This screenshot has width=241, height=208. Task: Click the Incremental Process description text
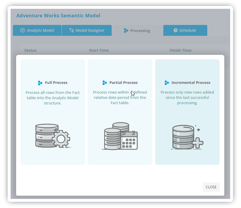coord(187,97)
